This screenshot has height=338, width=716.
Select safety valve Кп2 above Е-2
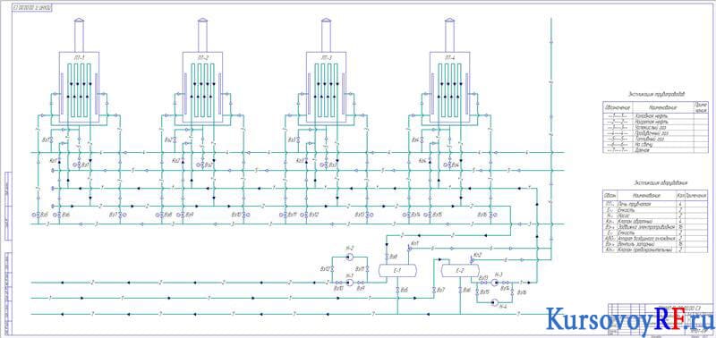(473, 259)
